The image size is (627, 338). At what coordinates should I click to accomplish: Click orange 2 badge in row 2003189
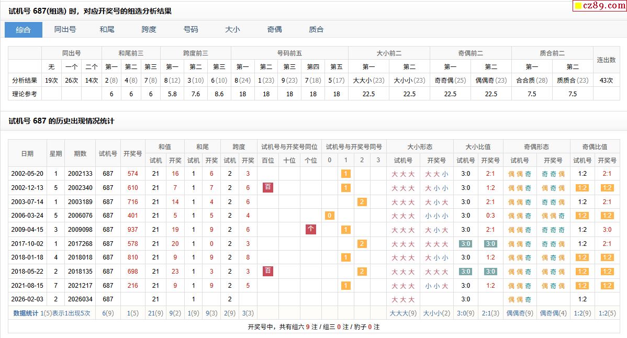(x=362, y=202)
